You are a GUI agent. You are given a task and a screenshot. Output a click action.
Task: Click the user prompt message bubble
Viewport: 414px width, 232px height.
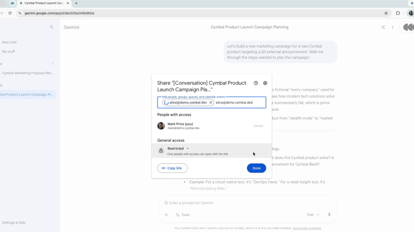280,52
